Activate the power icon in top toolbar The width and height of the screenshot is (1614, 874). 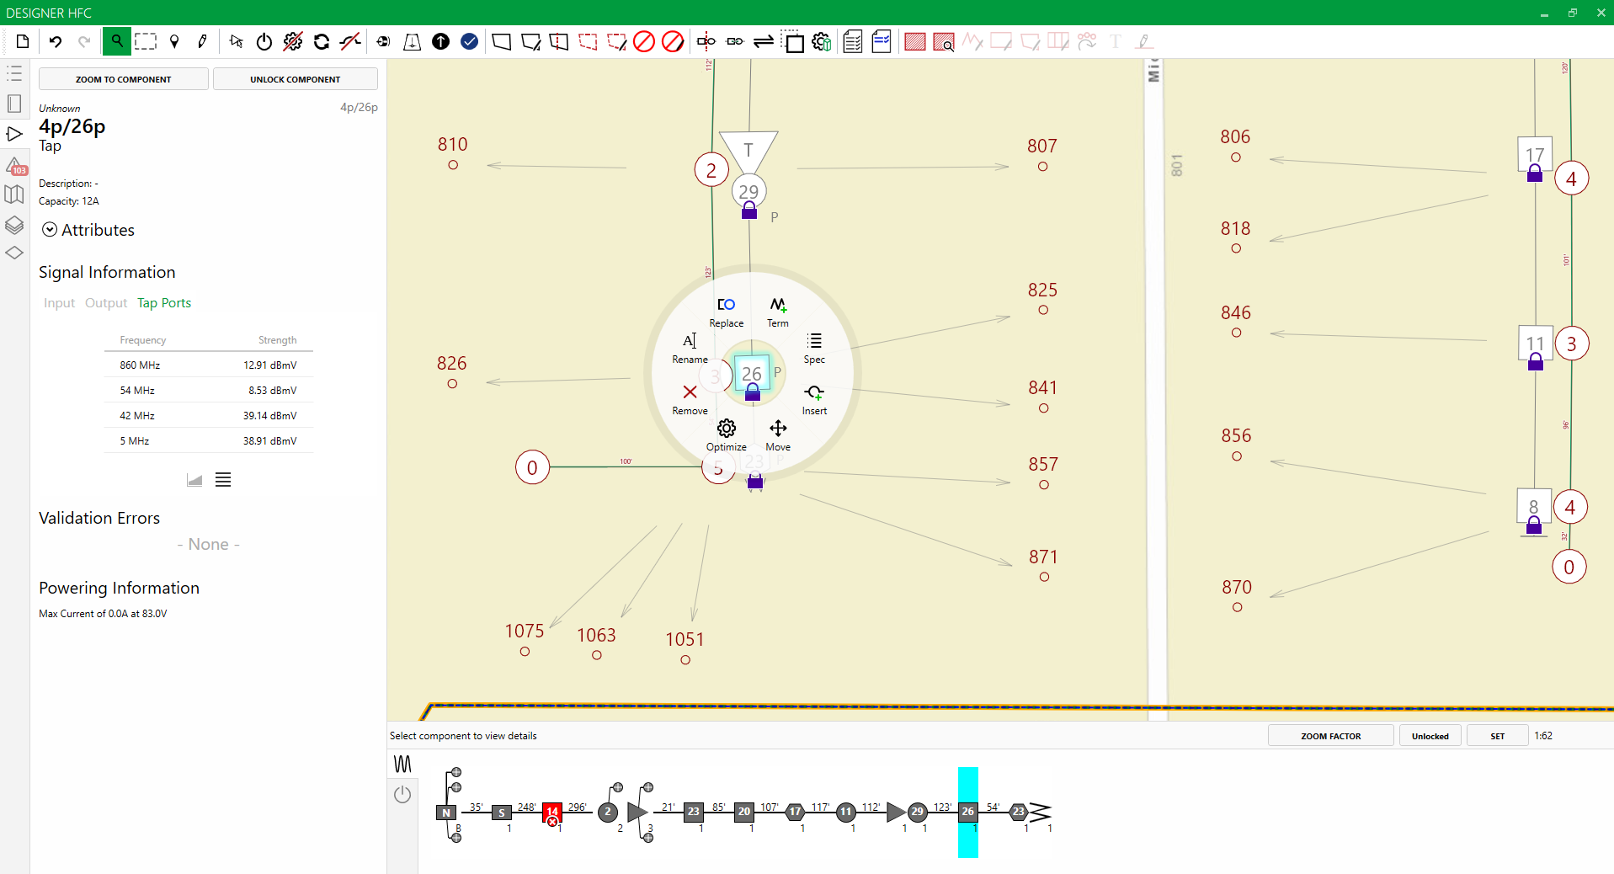pos(264,41)
